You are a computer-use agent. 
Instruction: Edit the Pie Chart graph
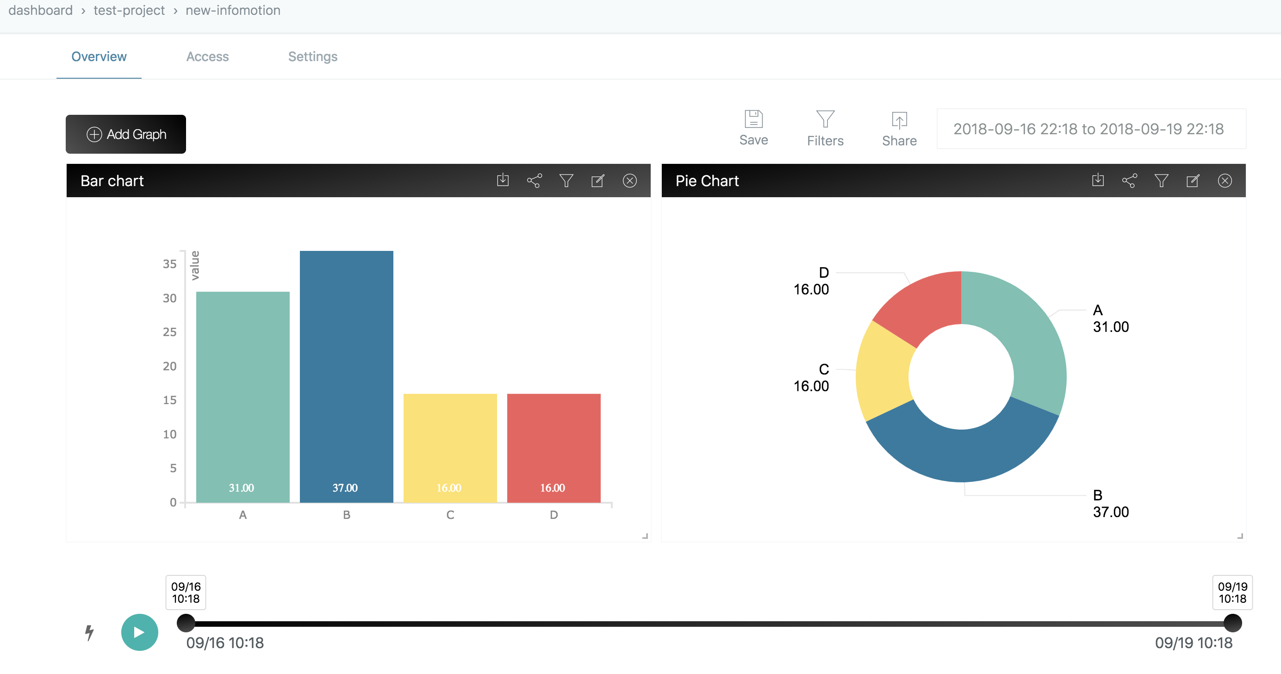coord(1193,180)
